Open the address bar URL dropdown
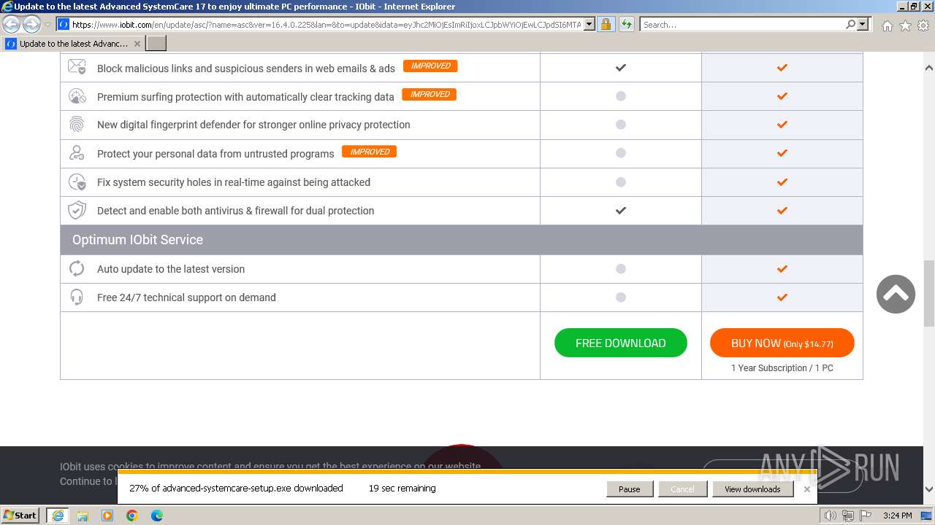935x525 pixels. [589, 24]
